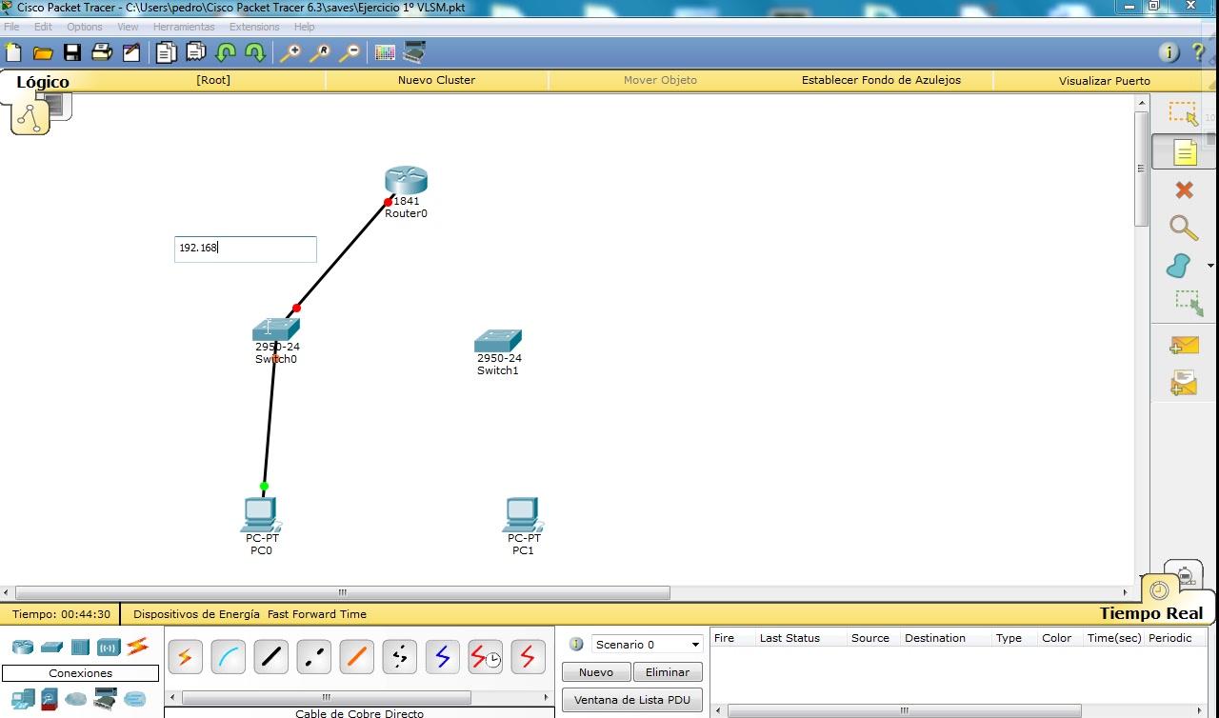This screenshot has width=1219, height=718.
Task: Choose Connections lightning category
Action: point(138,647)
